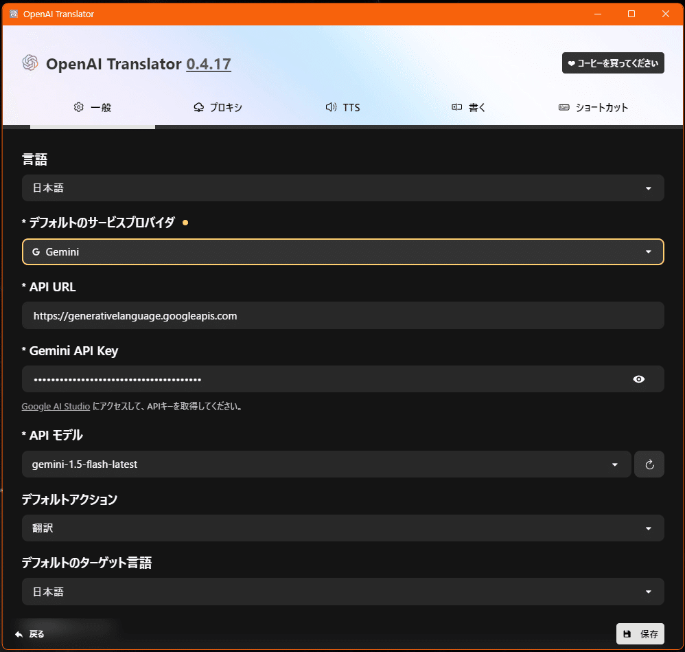Click the 戻る back button

pyautogui.click(x=30, y=633)
